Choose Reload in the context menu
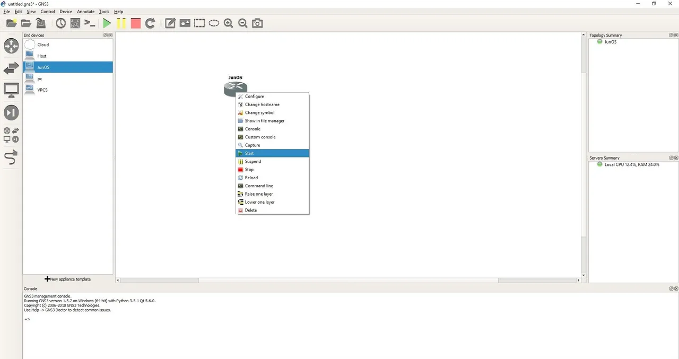The height and width of the screenshot is (359, 679). 272,178
